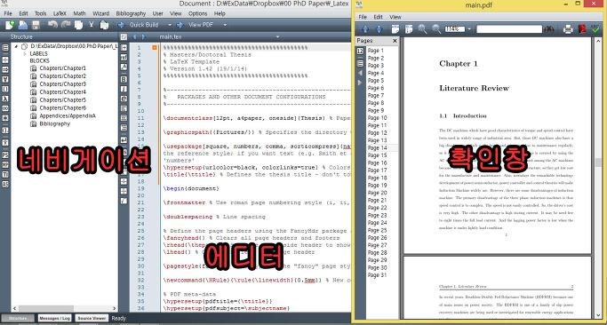This screenshot has height=325, width=607.
Task: Open the Edit menu in main.pdf window
Action: [x=378, y=17]
